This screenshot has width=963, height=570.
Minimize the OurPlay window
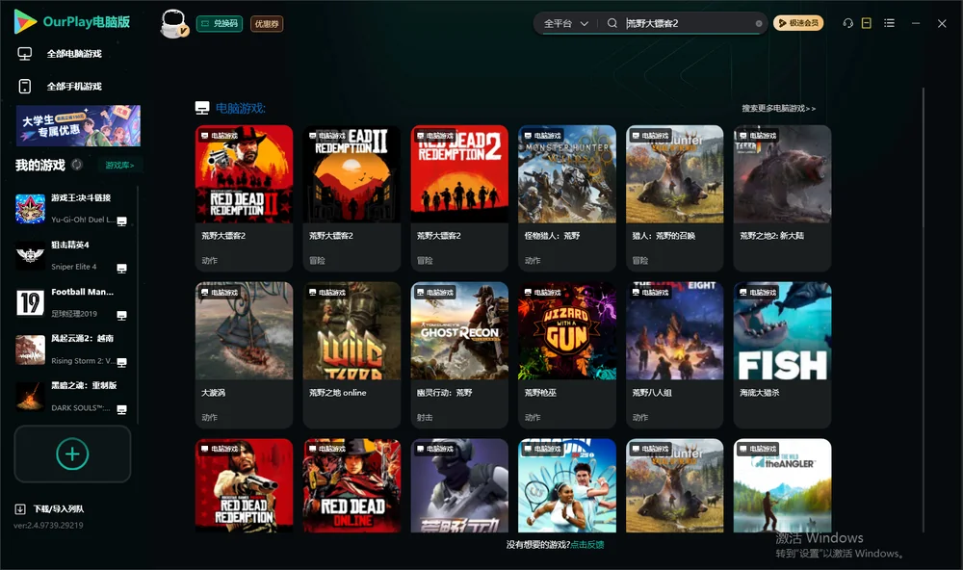pyautogui.click(x=915, y=23)
